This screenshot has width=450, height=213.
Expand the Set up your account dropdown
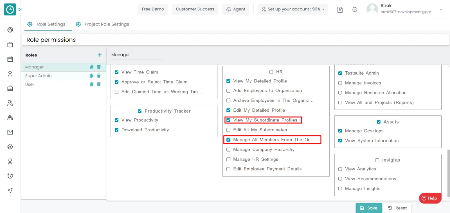(x=293, y=9)
